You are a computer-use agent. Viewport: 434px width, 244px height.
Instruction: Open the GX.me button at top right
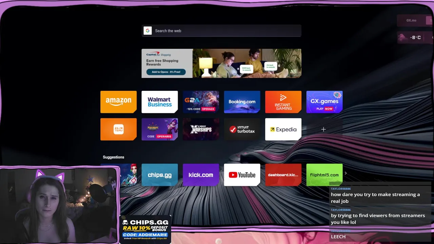pos(411,20)
